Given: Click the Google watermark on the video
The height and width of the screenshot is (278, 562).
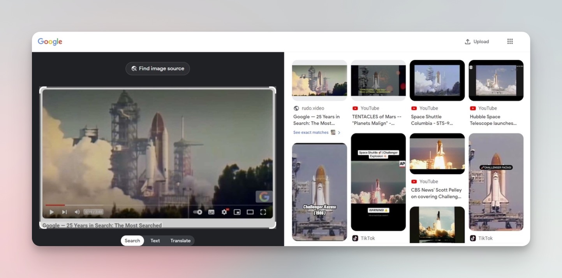Looking at the screenshot, I should pos(264,196).
